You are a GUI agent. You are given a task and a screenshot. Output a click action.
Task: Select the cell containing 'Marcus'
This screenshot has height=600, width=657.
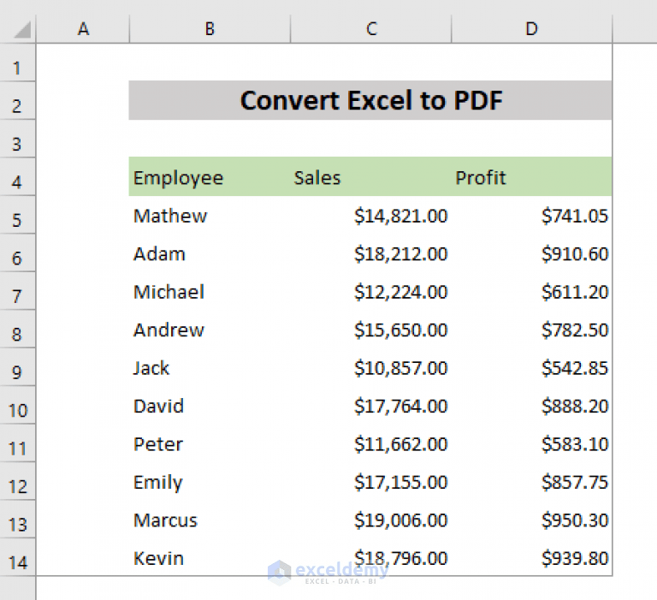210,520
